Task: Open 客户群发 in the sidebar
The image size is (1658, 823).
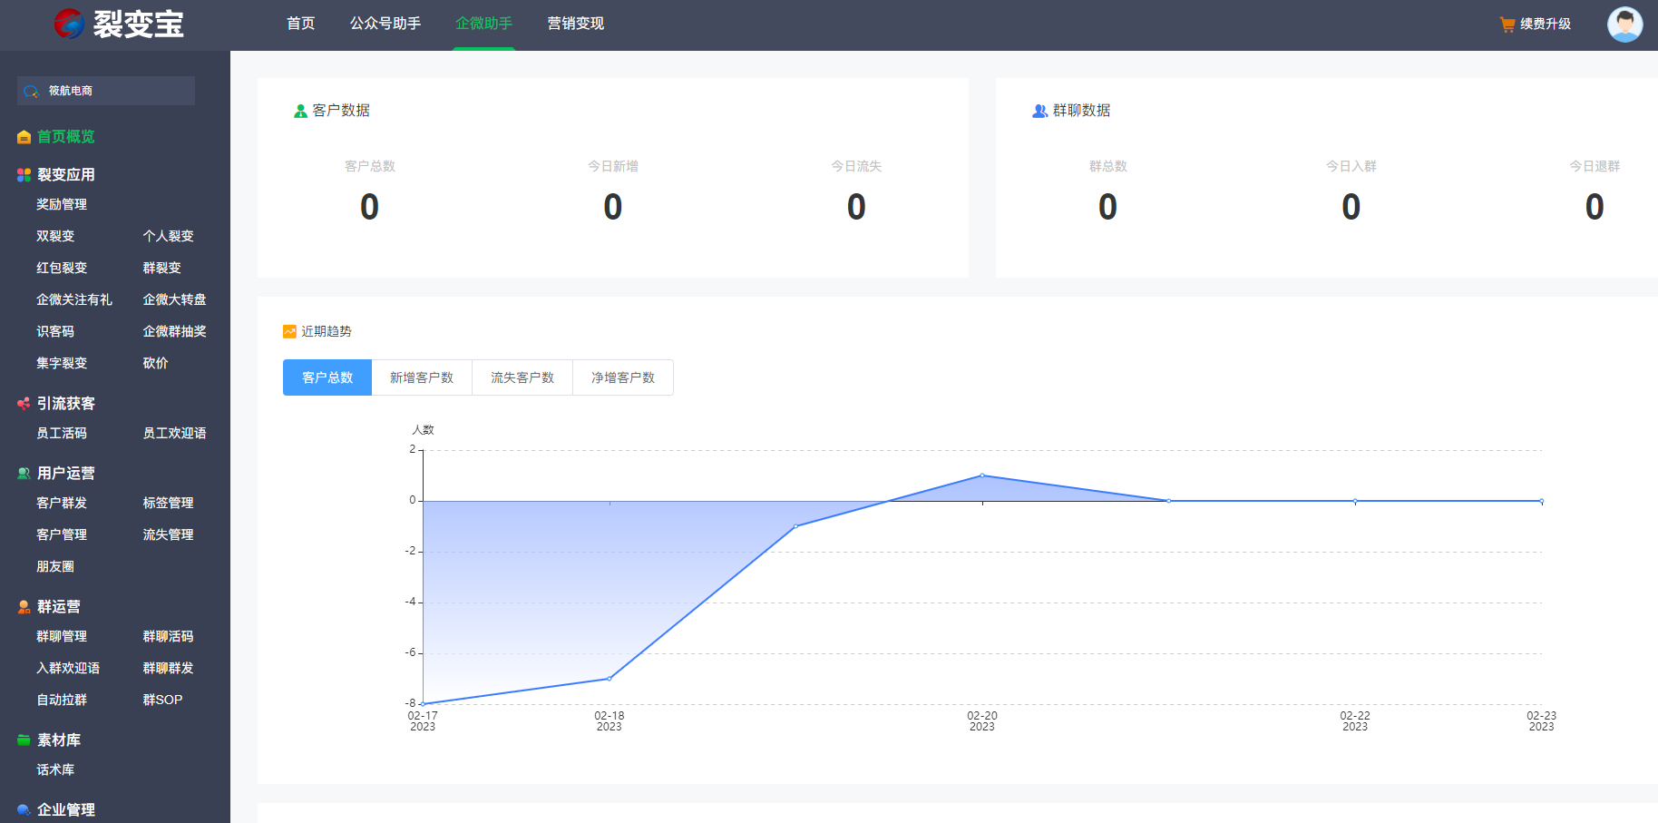Action: click(x=62, y=504)
